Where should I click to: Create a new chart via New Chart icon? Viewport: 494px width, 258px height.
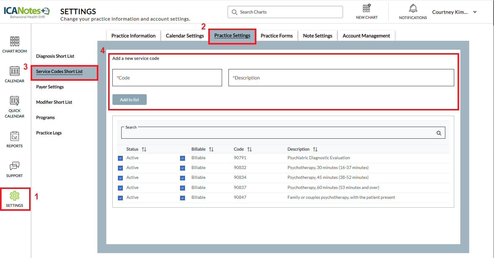tap(367, 9)
